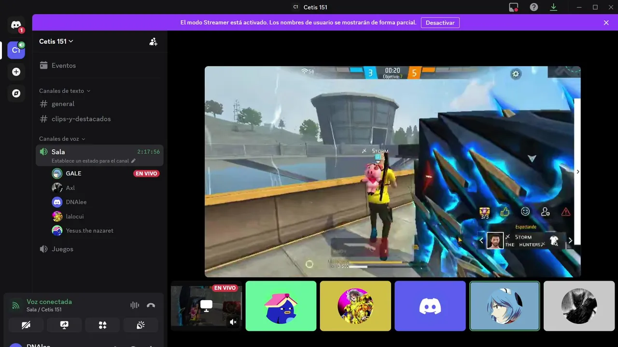618x347 pixels.
Task: Click the 2:17:56 call timer
Action: (148, 152)
